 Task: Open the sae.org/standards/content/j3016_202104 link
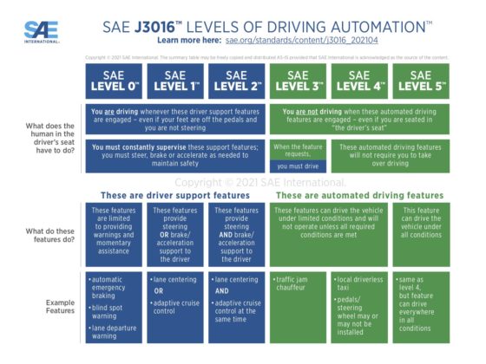(x=302, y=40)
